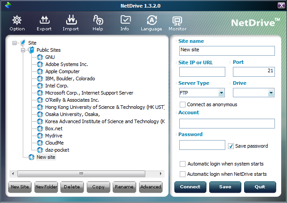287x203 pixels.
Task: Click the Password input field
Action: pos(202,145)
